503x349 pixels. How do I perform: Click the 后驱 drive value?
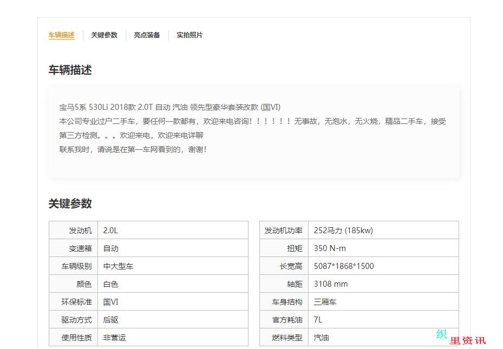click(x=110, y=320)
